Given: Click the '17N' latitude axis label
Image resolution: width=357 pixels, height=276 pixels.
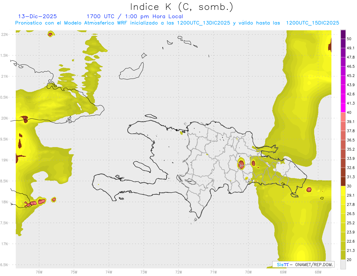Looking at the screenshot, I should [x=4, y=244].
